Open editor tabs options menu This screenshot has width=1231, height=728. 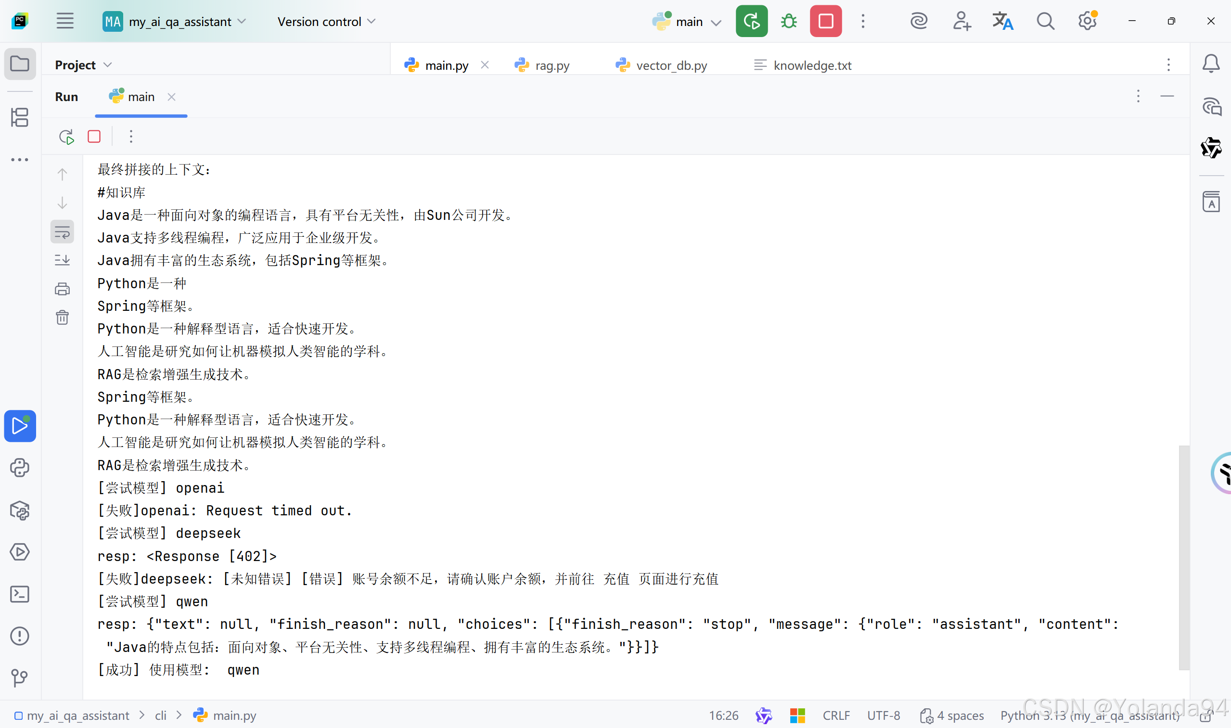1169,65
